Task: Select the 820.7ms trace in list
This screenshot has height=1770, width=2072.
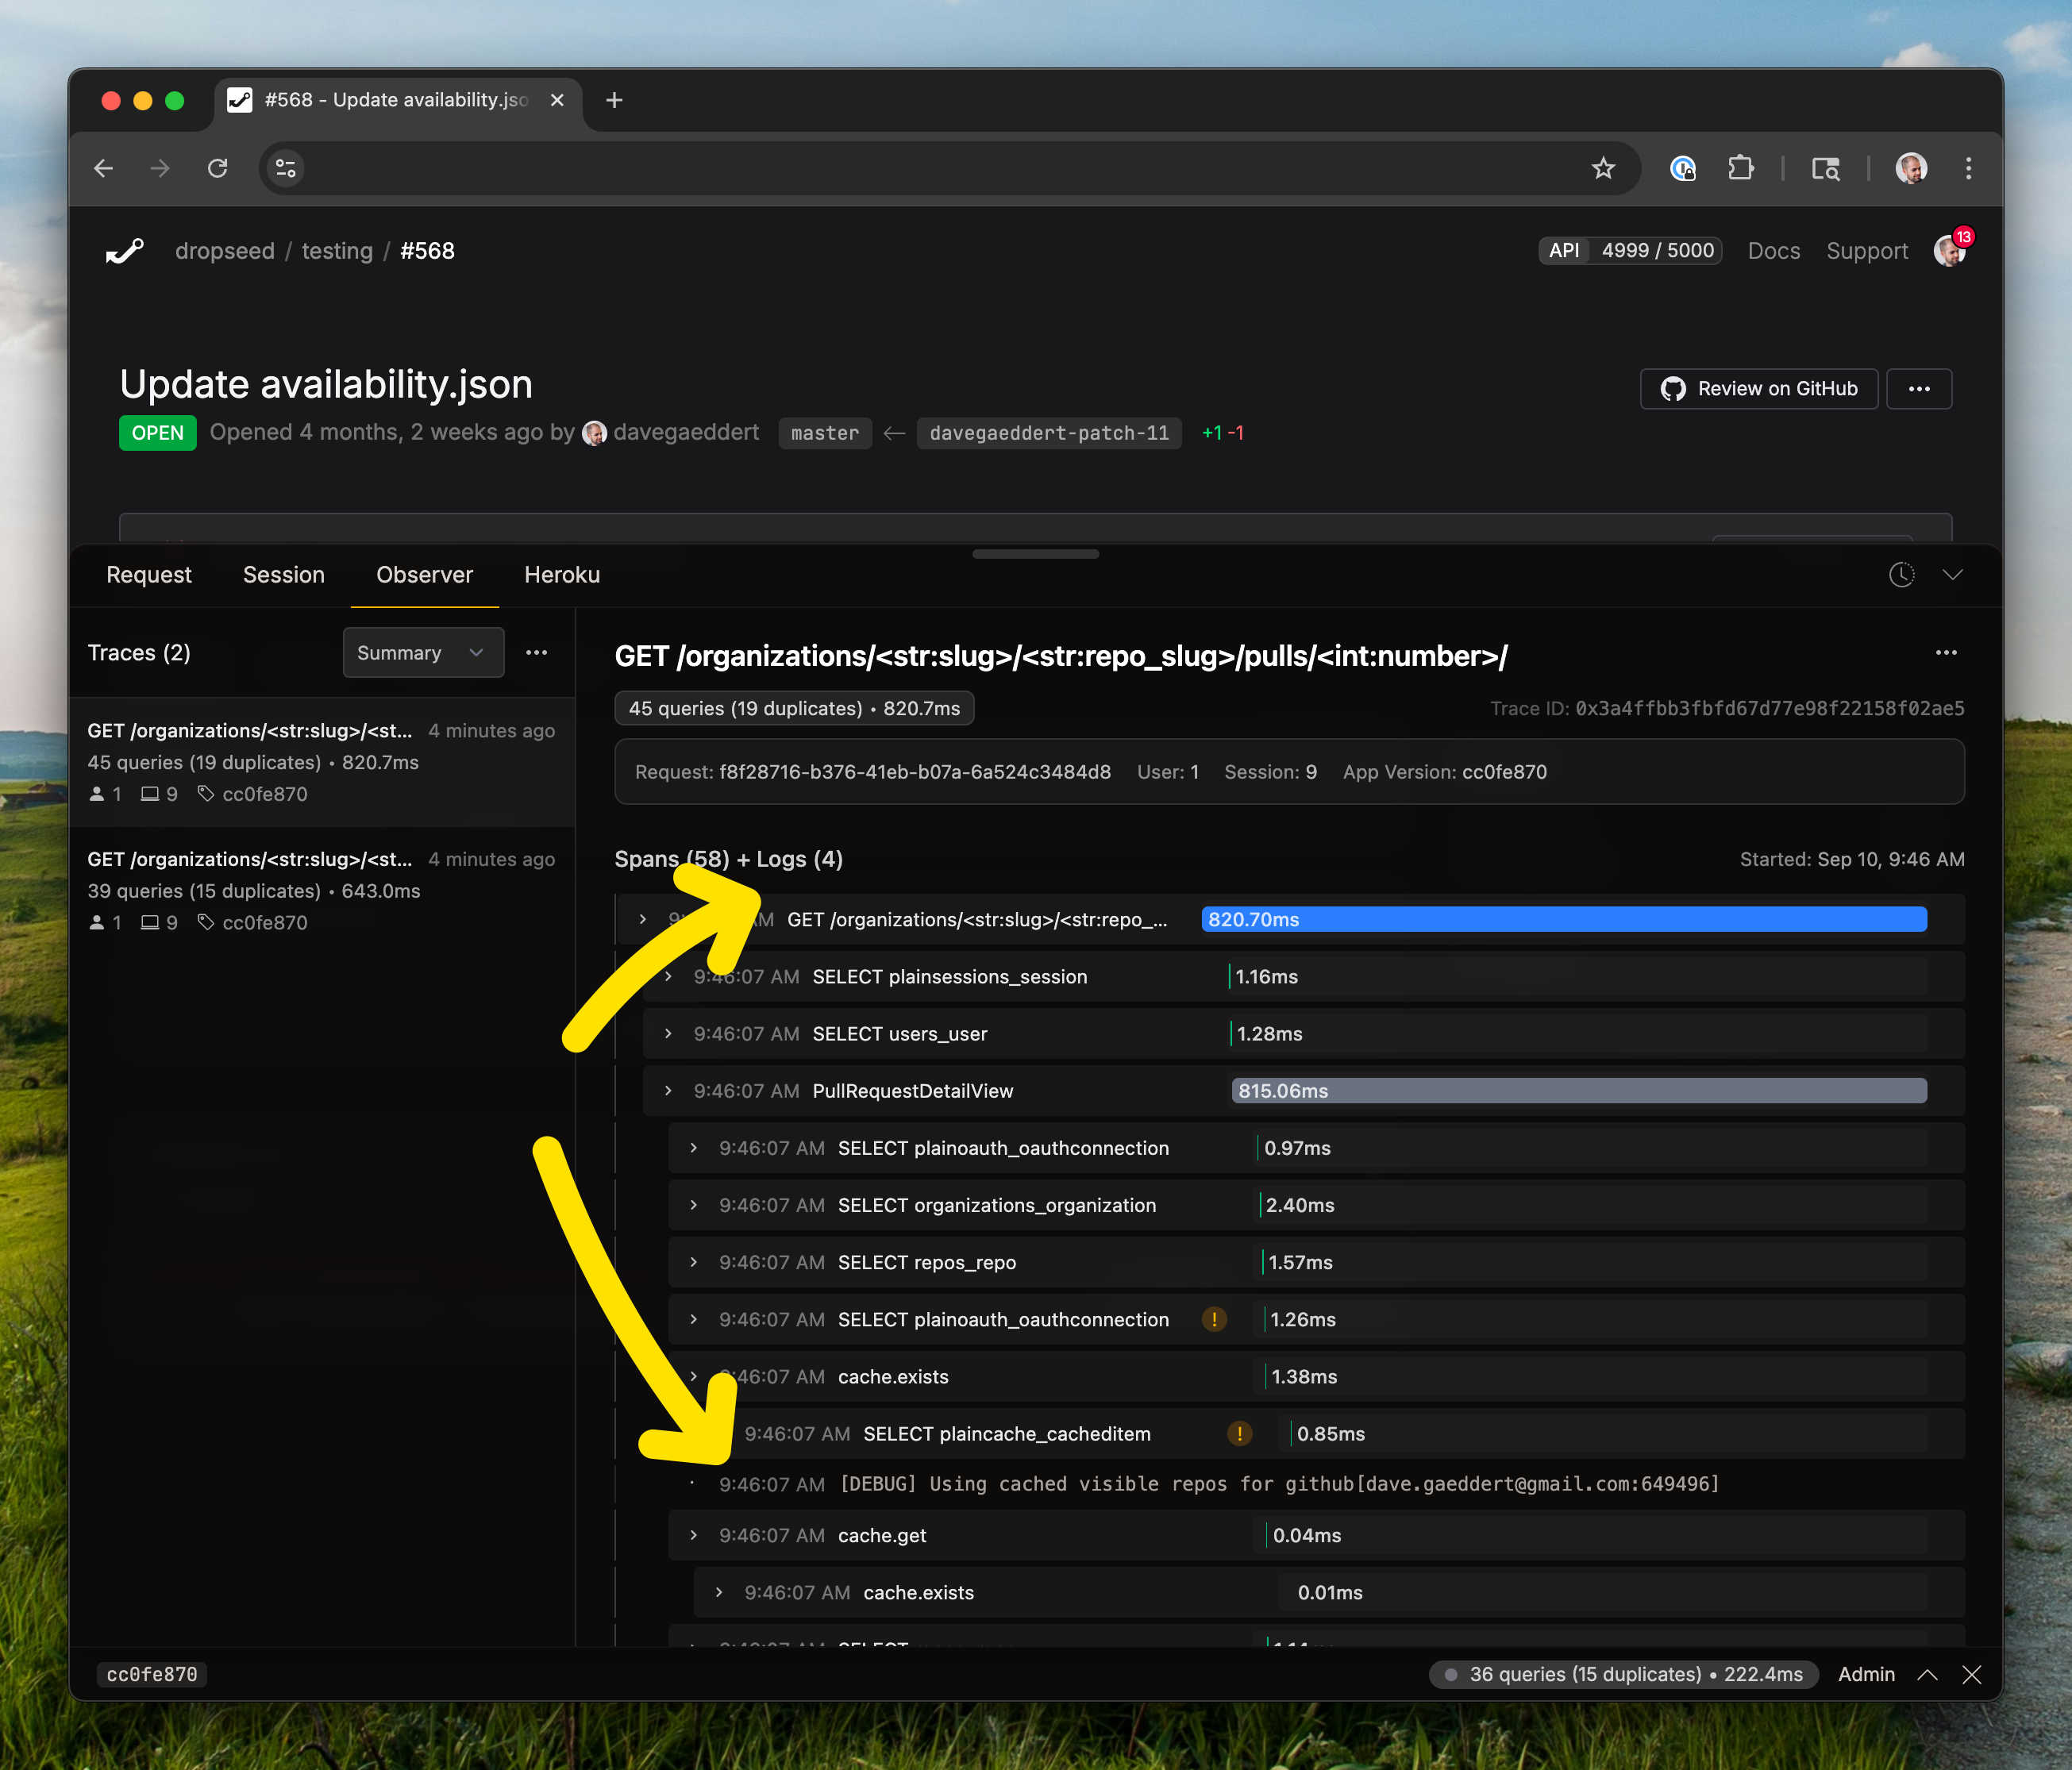Action: click(x=321, y=762)
